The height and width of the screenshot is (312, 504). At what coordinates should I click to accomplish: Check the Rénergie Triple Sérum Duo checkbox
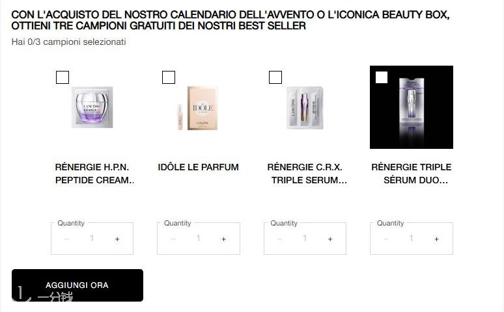coord(382,77)
